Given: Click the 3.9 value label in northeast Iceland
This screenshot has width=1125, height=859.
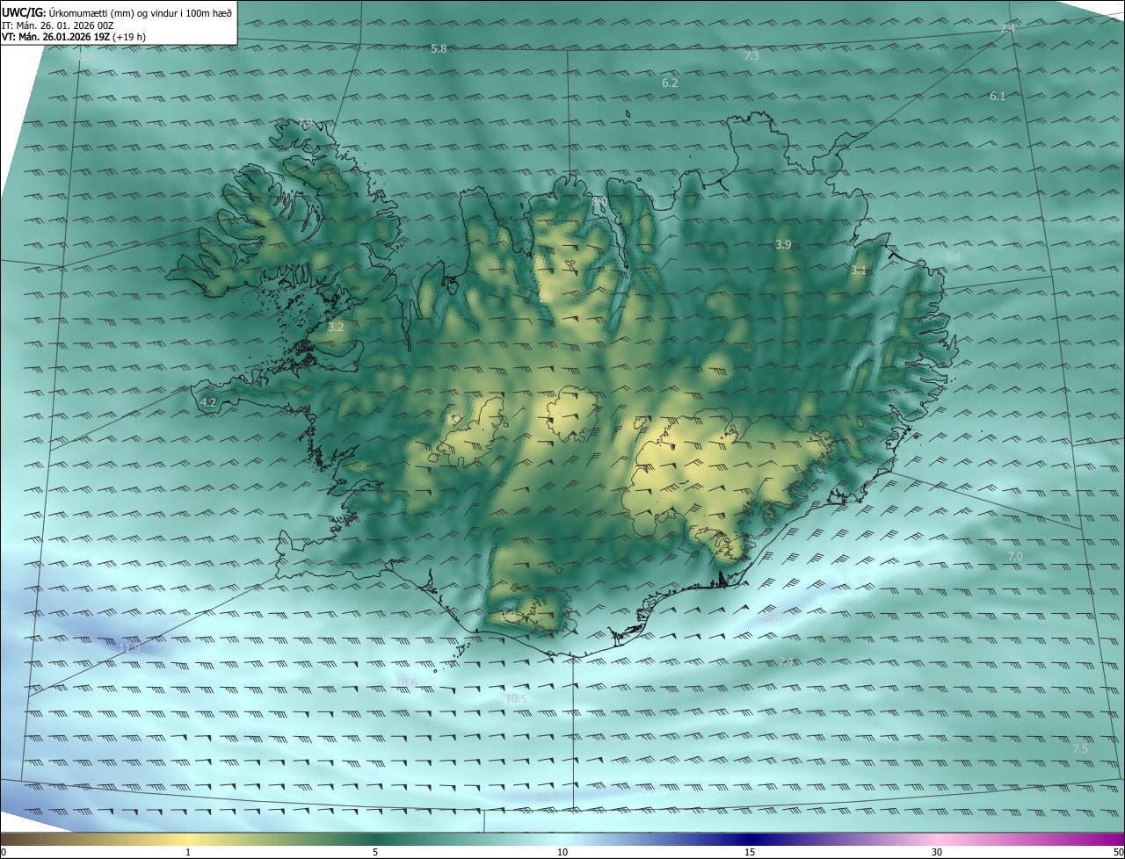Looking at the screenshot, I should point(783,244).
